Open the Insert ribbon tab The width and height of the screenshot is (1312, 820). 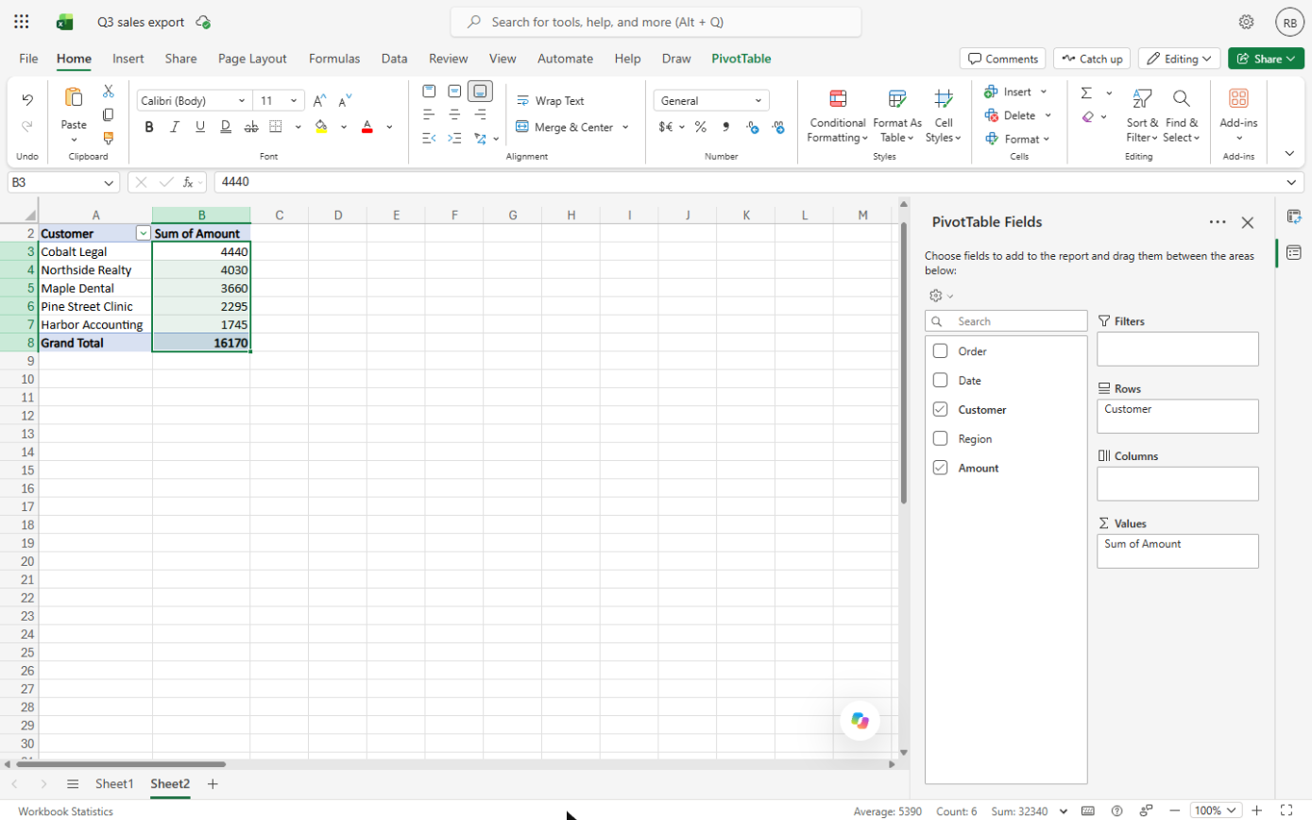tap(128, 59)
